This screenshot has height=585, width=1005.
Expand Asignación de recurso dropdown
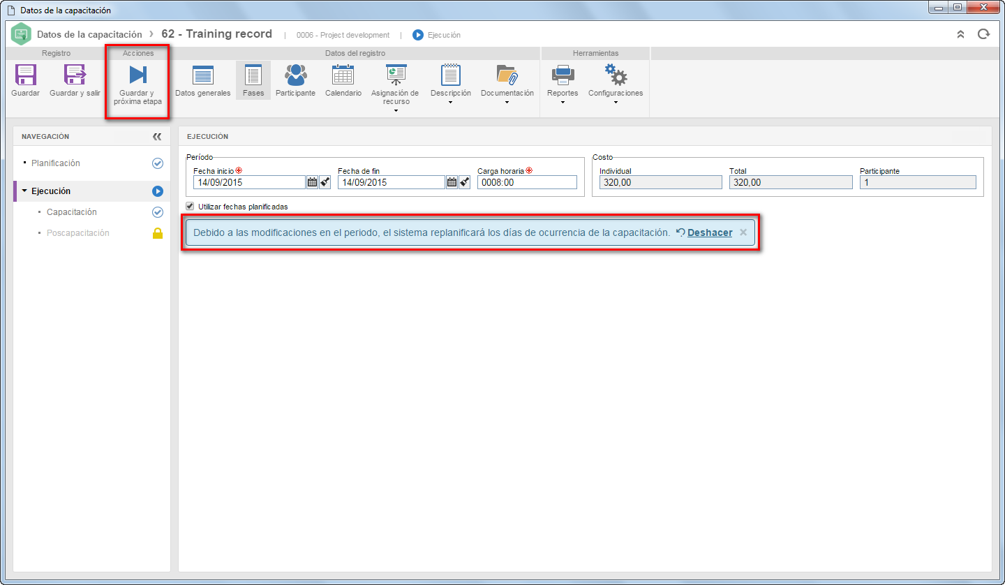pos(395,88)
